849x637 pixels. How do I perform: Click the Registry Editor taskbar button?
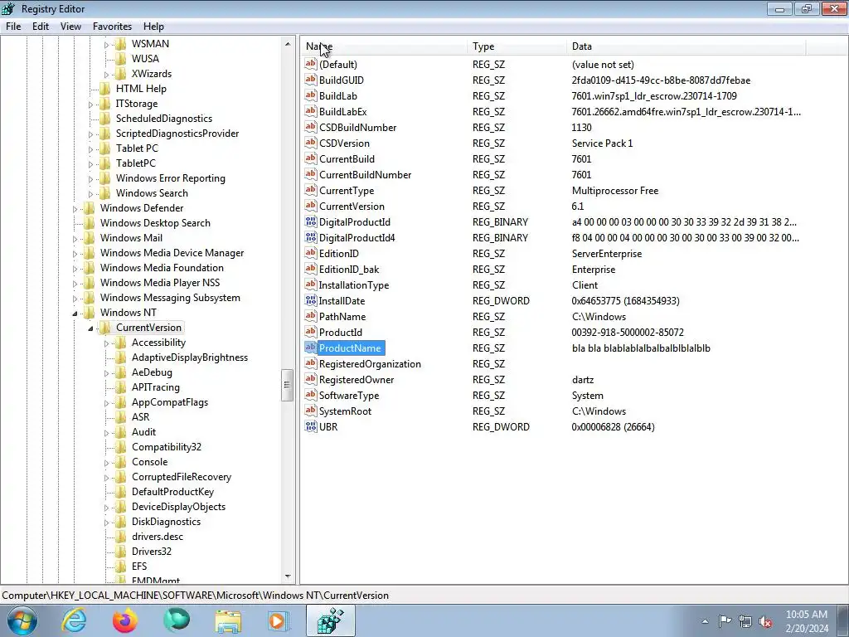[330, 620]
